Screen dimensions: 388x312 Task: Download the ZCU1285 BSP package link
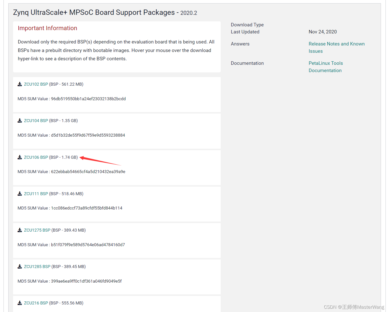(x=37, y=267)
